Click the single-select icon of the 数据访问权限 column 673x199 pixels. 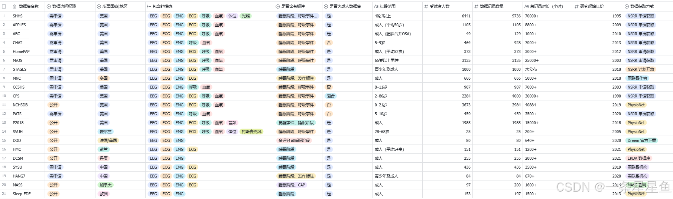point(49,6)
